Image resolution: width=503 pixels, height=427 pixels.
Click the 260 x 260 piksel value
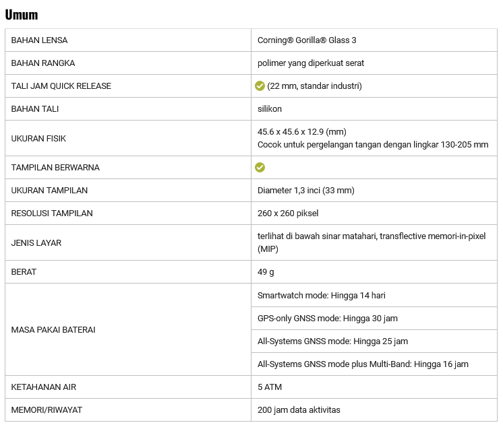(x=288, y=213)
